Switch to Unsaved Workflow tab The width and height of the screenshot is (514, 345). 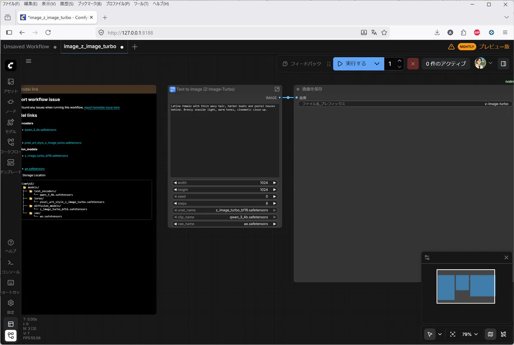click(30, 47)
